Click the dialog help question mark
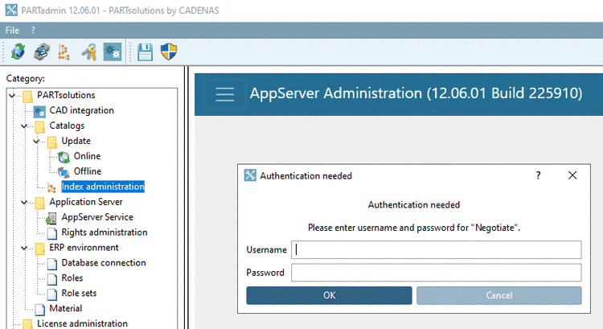Viewport: 603px width, 329px height. pyautogui.click(x=538, y=175)
